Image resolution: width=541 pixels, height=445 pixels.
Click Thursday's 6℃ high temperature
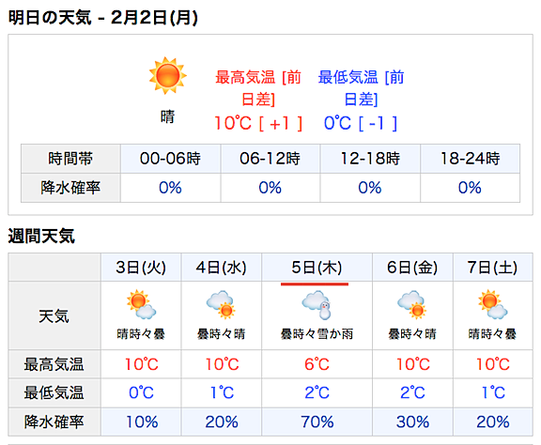tap(317, 364)
